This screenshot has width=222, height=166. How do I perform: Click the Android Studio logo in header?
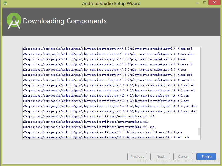[14, 21]
